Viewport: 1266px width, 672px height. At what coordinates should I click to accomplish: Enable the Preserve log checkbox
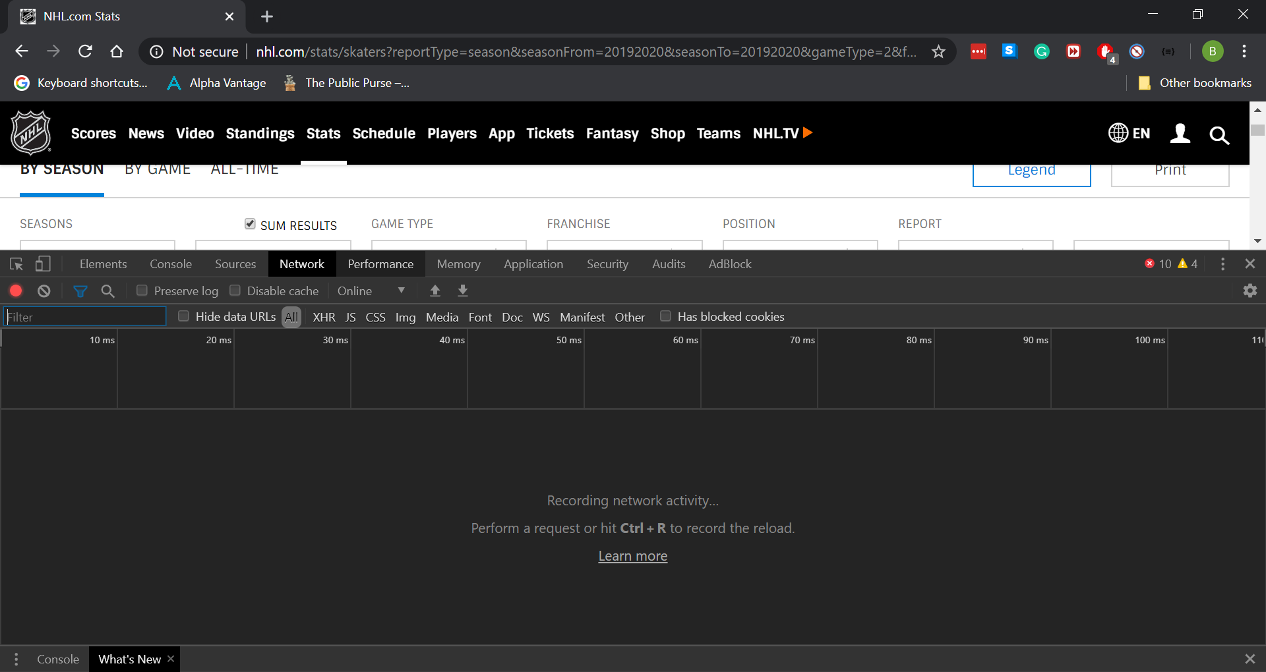[x=142, y=291]
